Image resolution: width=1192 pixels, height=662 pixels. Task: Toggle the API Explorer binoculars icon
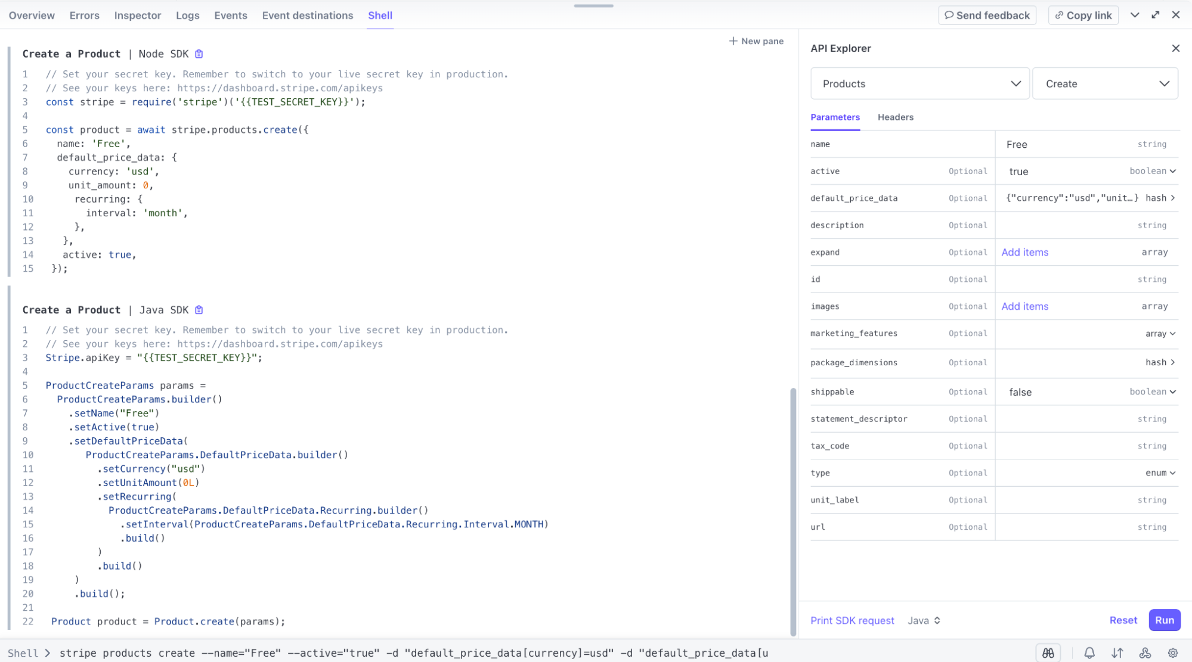(x=1048, y=653)
